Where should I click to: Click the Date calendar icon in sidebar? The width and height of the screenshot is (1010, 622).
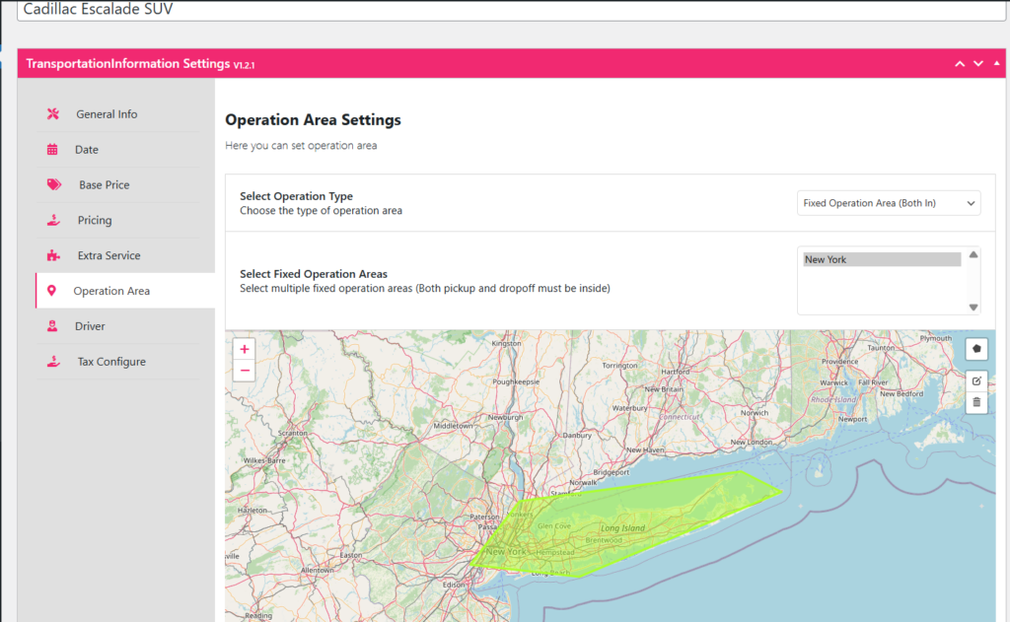click(52, 149)
